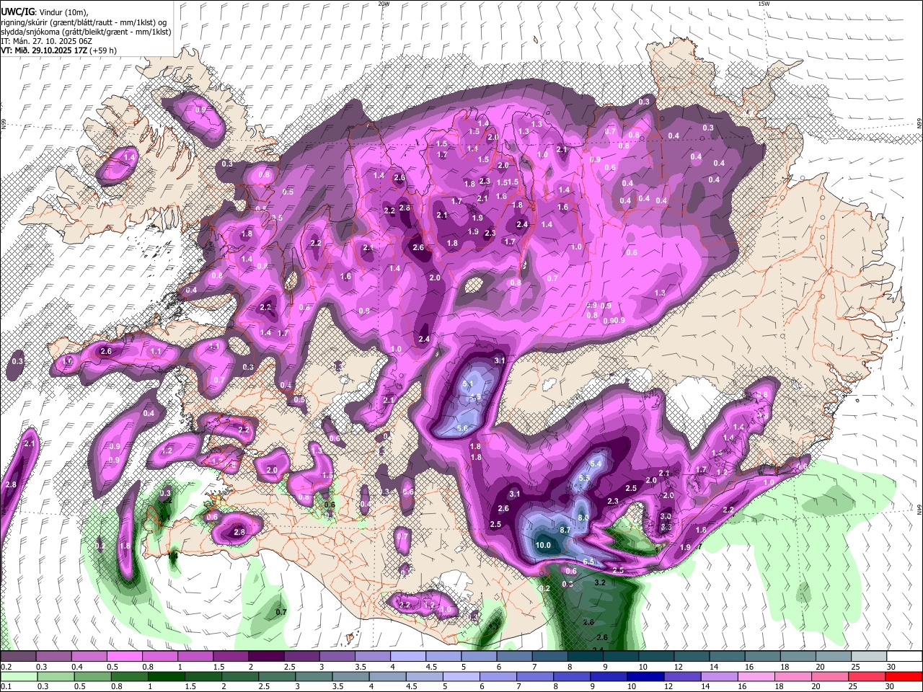Click the '5.4' value on the map
This screenshot has width=923, height=692.
pyautogui.click(x=596, y=463)
